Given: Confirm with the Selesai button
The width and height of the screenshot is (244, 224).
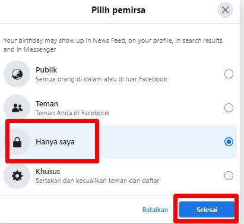Looking at the screenshot, I should [x=207, y=210].
